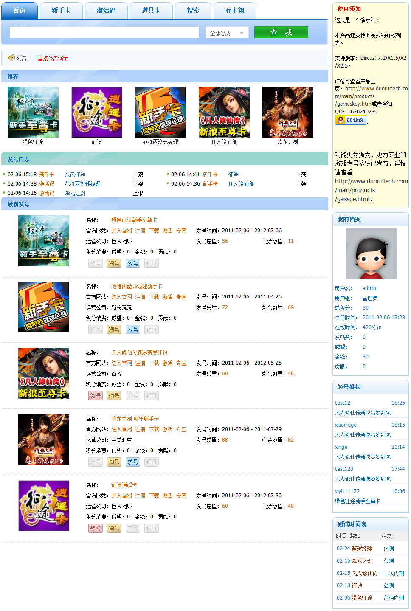Click the 绿色征途新手至尊卡 listing image
Image resolution: width=411 pixels, height=611 pixels.
pos(44,241)
